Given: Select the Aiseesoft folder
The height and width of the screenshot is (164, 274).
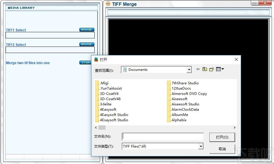Looking at the screenshot, I should click(x=177, y=99).
